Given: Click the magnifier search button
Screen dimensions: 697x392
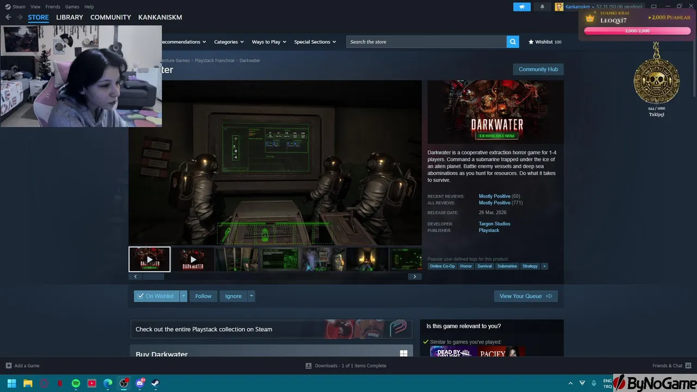Looking at the screenshot, I should 512,42.
